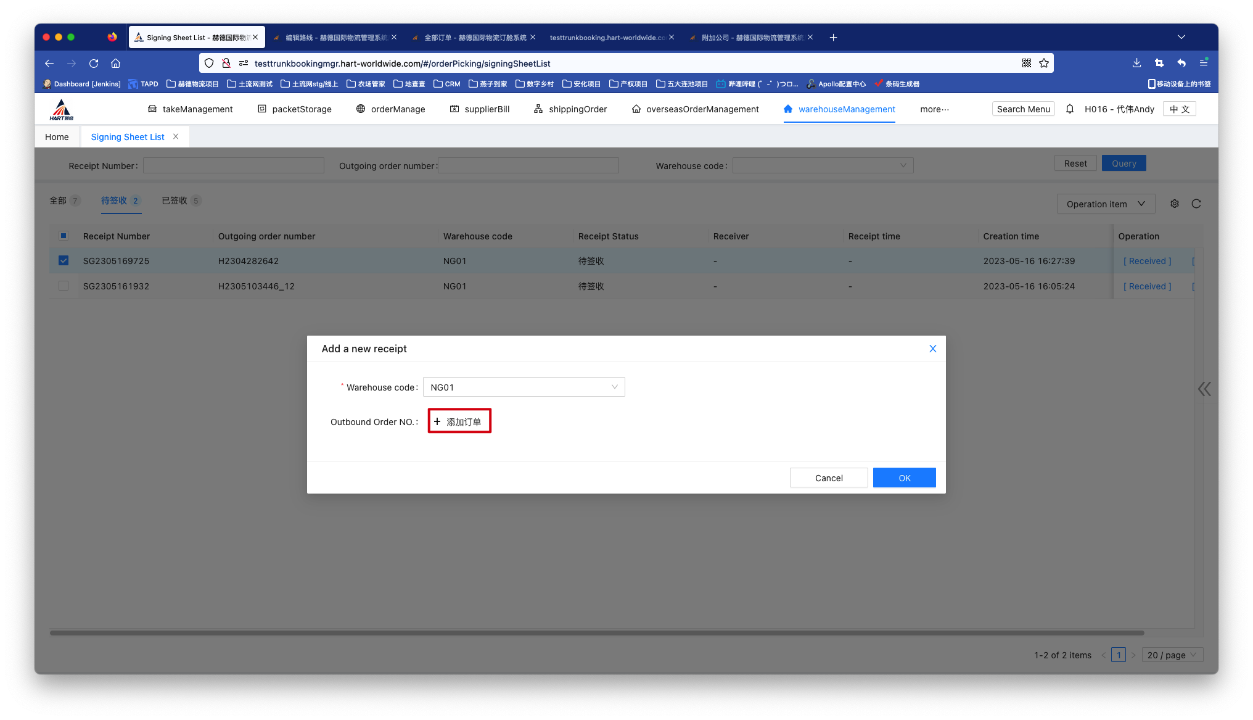
Task: Switch to the 已签收 tab
Action: click(x=175, y=201)
